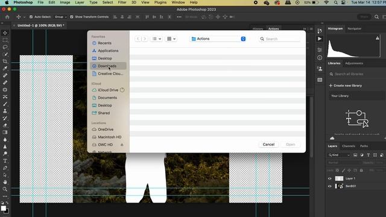The image size is (386, 217).
Task: Select the Gradient tool
Action: coord(5,133)
